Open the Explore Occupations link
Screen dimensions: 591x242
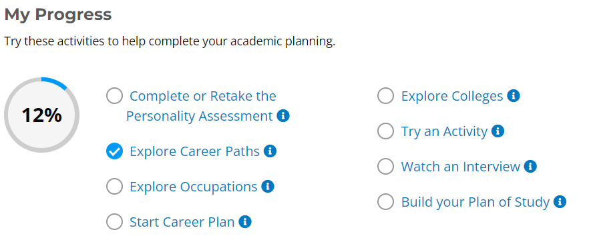tap(194, 187)
